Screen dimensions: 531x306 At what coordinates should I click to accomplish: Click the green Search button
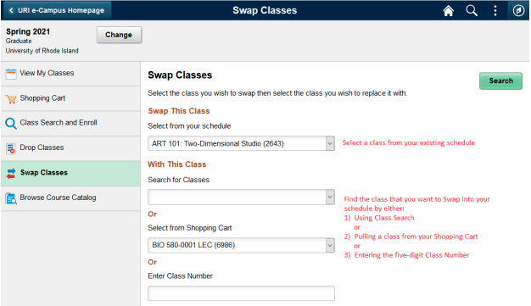(x=500, y=81)
